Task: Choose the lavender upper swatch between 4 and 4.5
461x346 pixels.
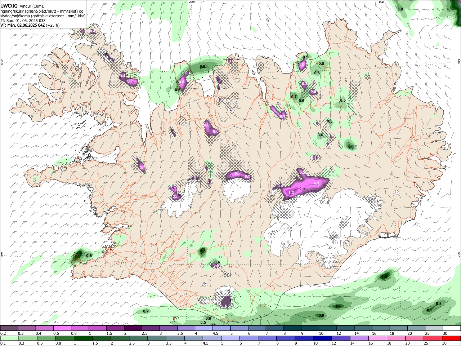Action: tap(204, 328)
